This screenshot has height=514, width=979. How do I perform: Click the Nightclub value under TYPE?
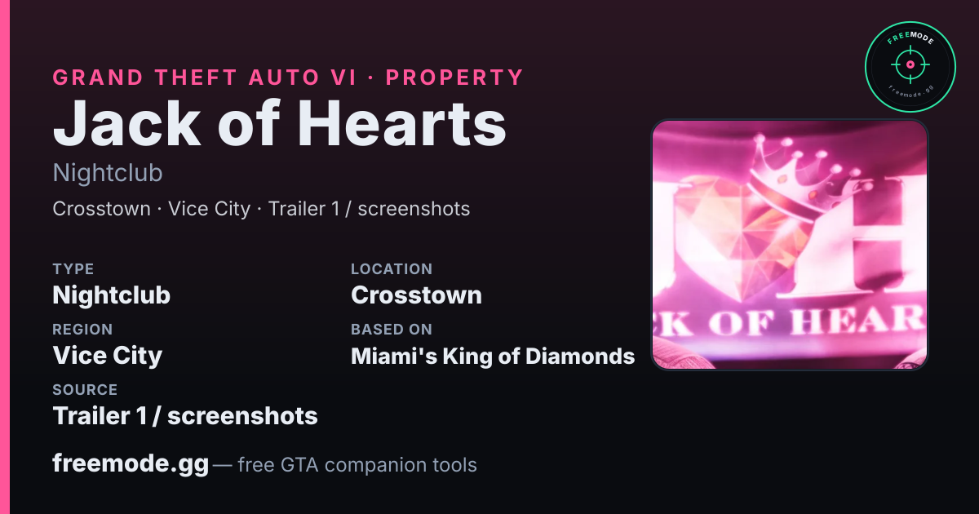(x=112, y=295)
